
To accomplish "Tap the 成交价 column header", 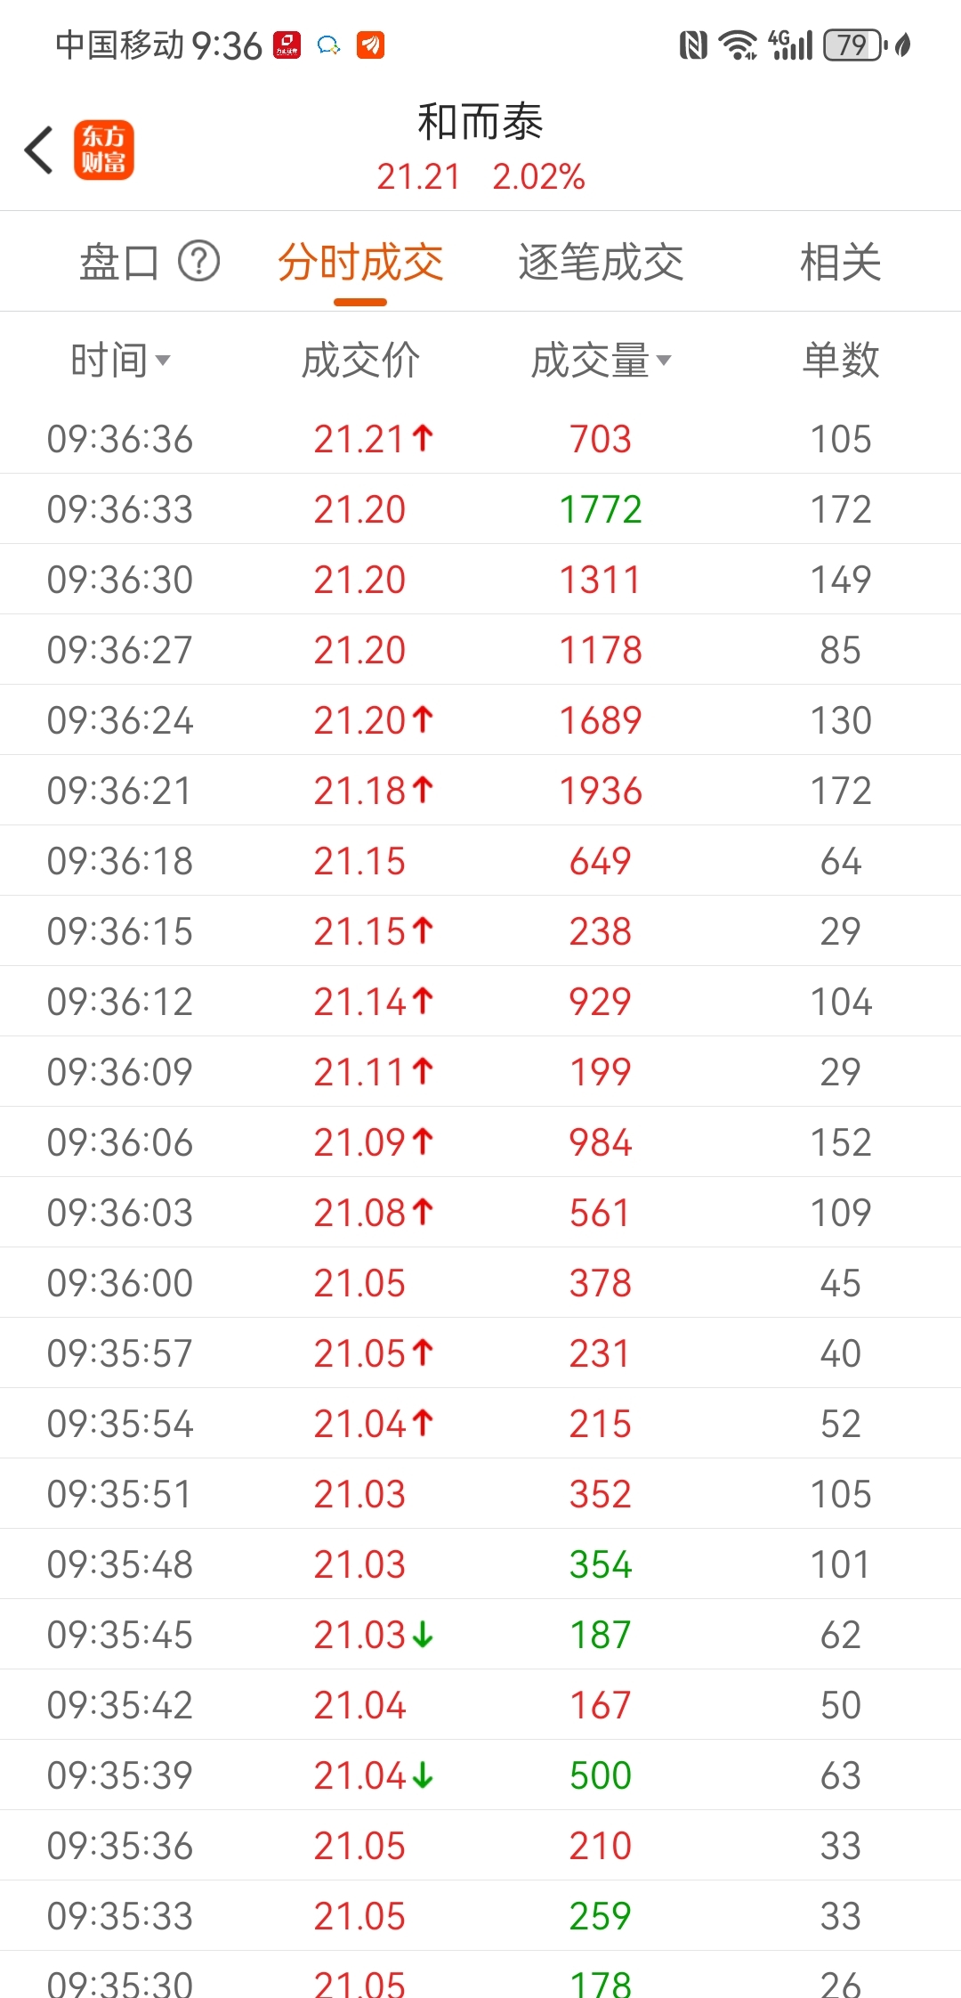I will [x=360, y=361].
